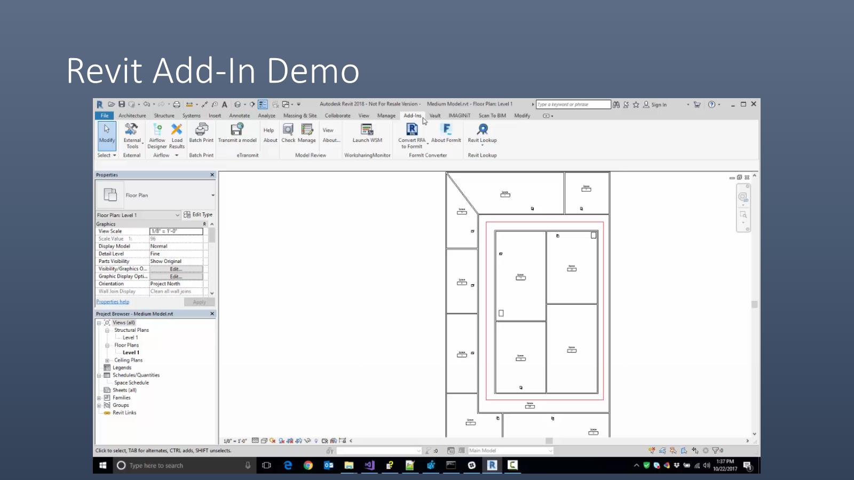Expand the Ceiling Plans tree node
The width and height of the screenshot is (854, 480).
(107, 361)
